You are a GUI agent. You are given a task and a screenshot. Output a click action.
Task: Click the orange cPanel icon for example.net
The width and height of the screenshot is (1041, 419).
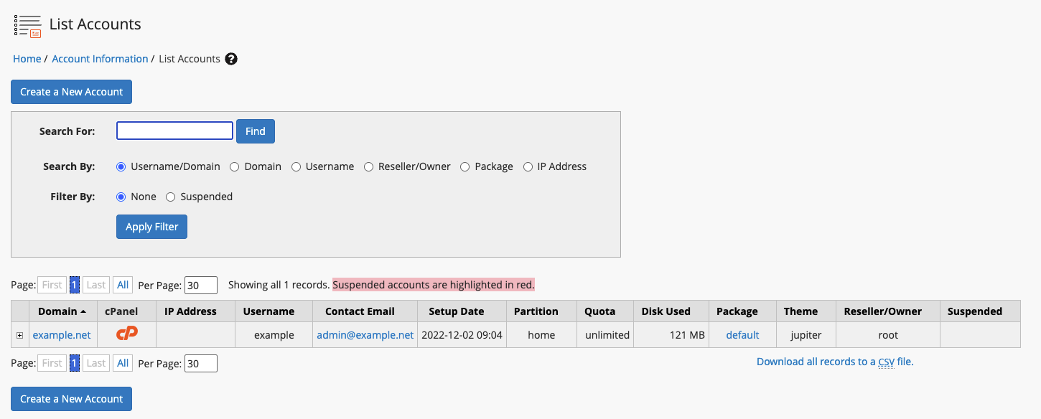126,334
